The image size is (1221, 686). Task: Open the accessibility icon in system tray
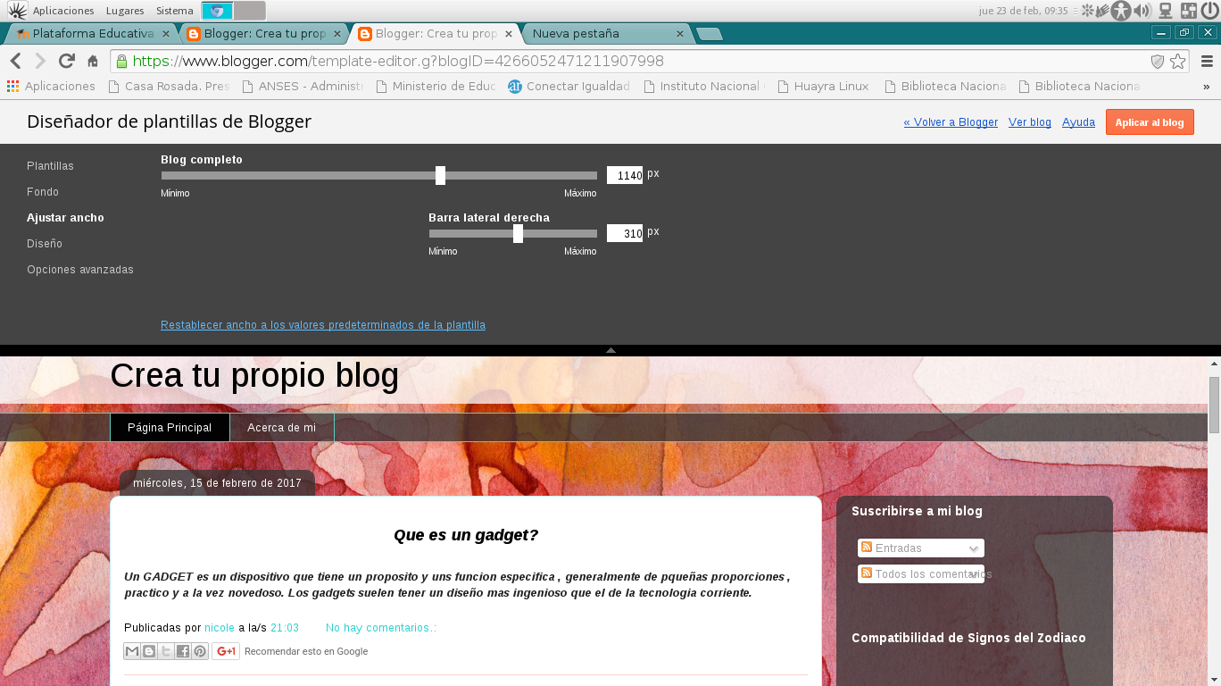pyautogui.click(x=1121, y=11)
